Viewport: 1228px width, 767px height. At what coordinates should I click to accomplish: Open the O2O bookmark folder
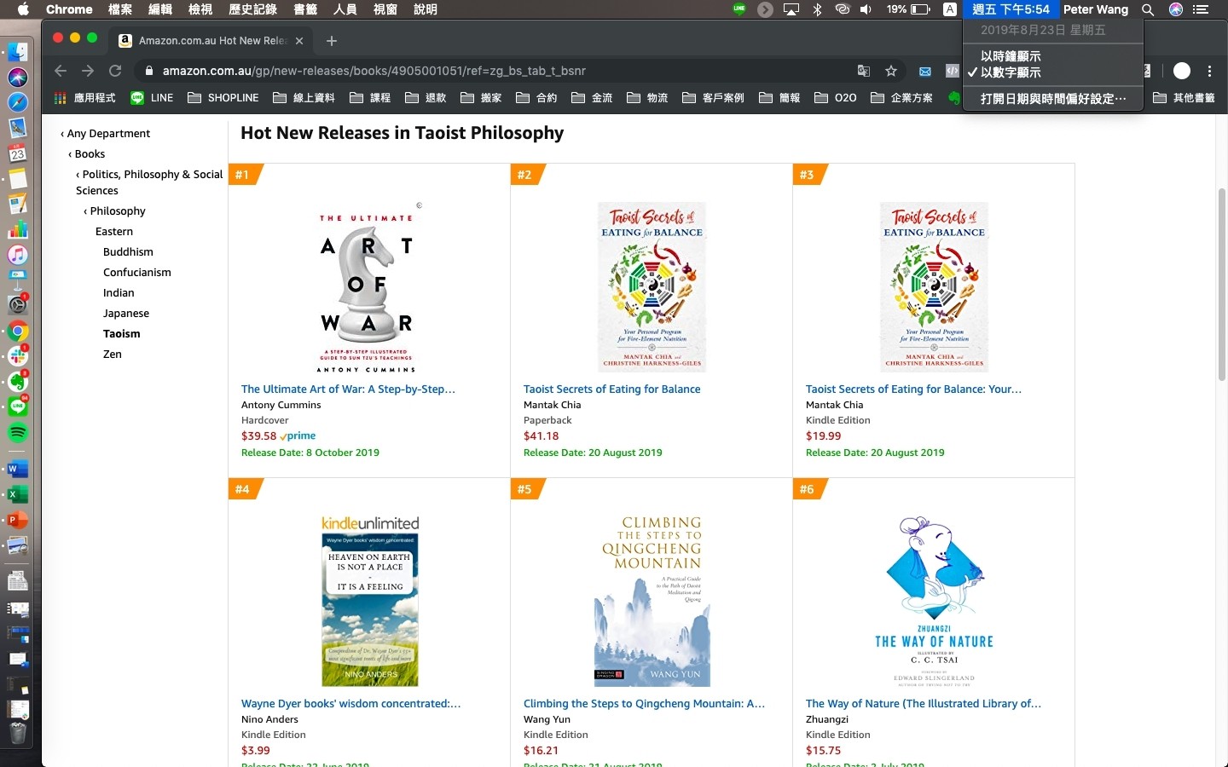point(836,98)
